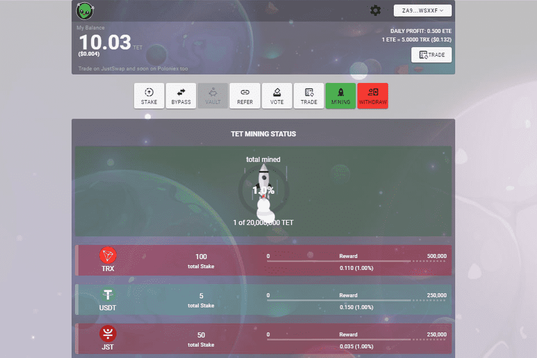Select the STAKE icon in the toolbar
537x358 pixels.
[148, 95]
